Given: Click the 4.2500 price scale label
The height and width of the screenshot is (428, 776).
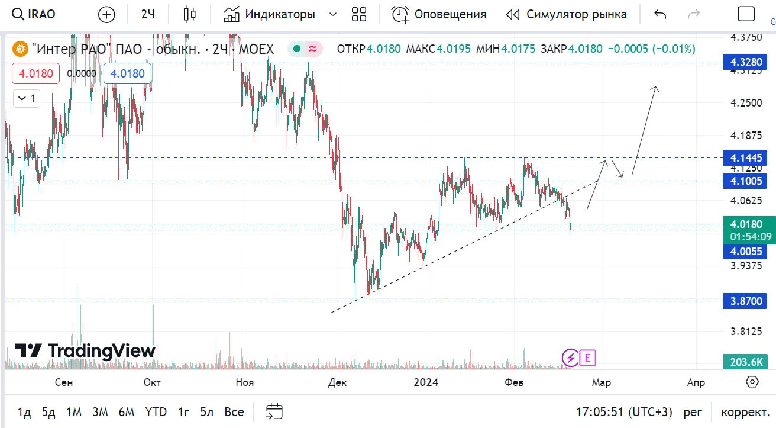Looking at the screenshot, I should [x=745, y=103].
